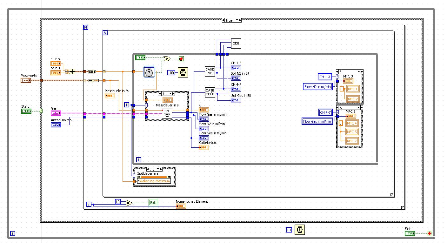Go to previous case in the '6' case structure
447x243 pixels.
[338, 108]
